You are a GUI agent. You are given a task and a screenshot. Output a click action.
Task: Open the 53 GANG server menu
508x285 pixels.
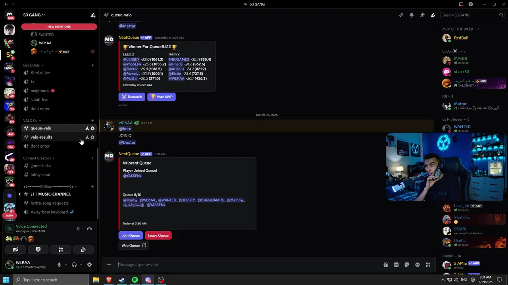coord(34,15)
